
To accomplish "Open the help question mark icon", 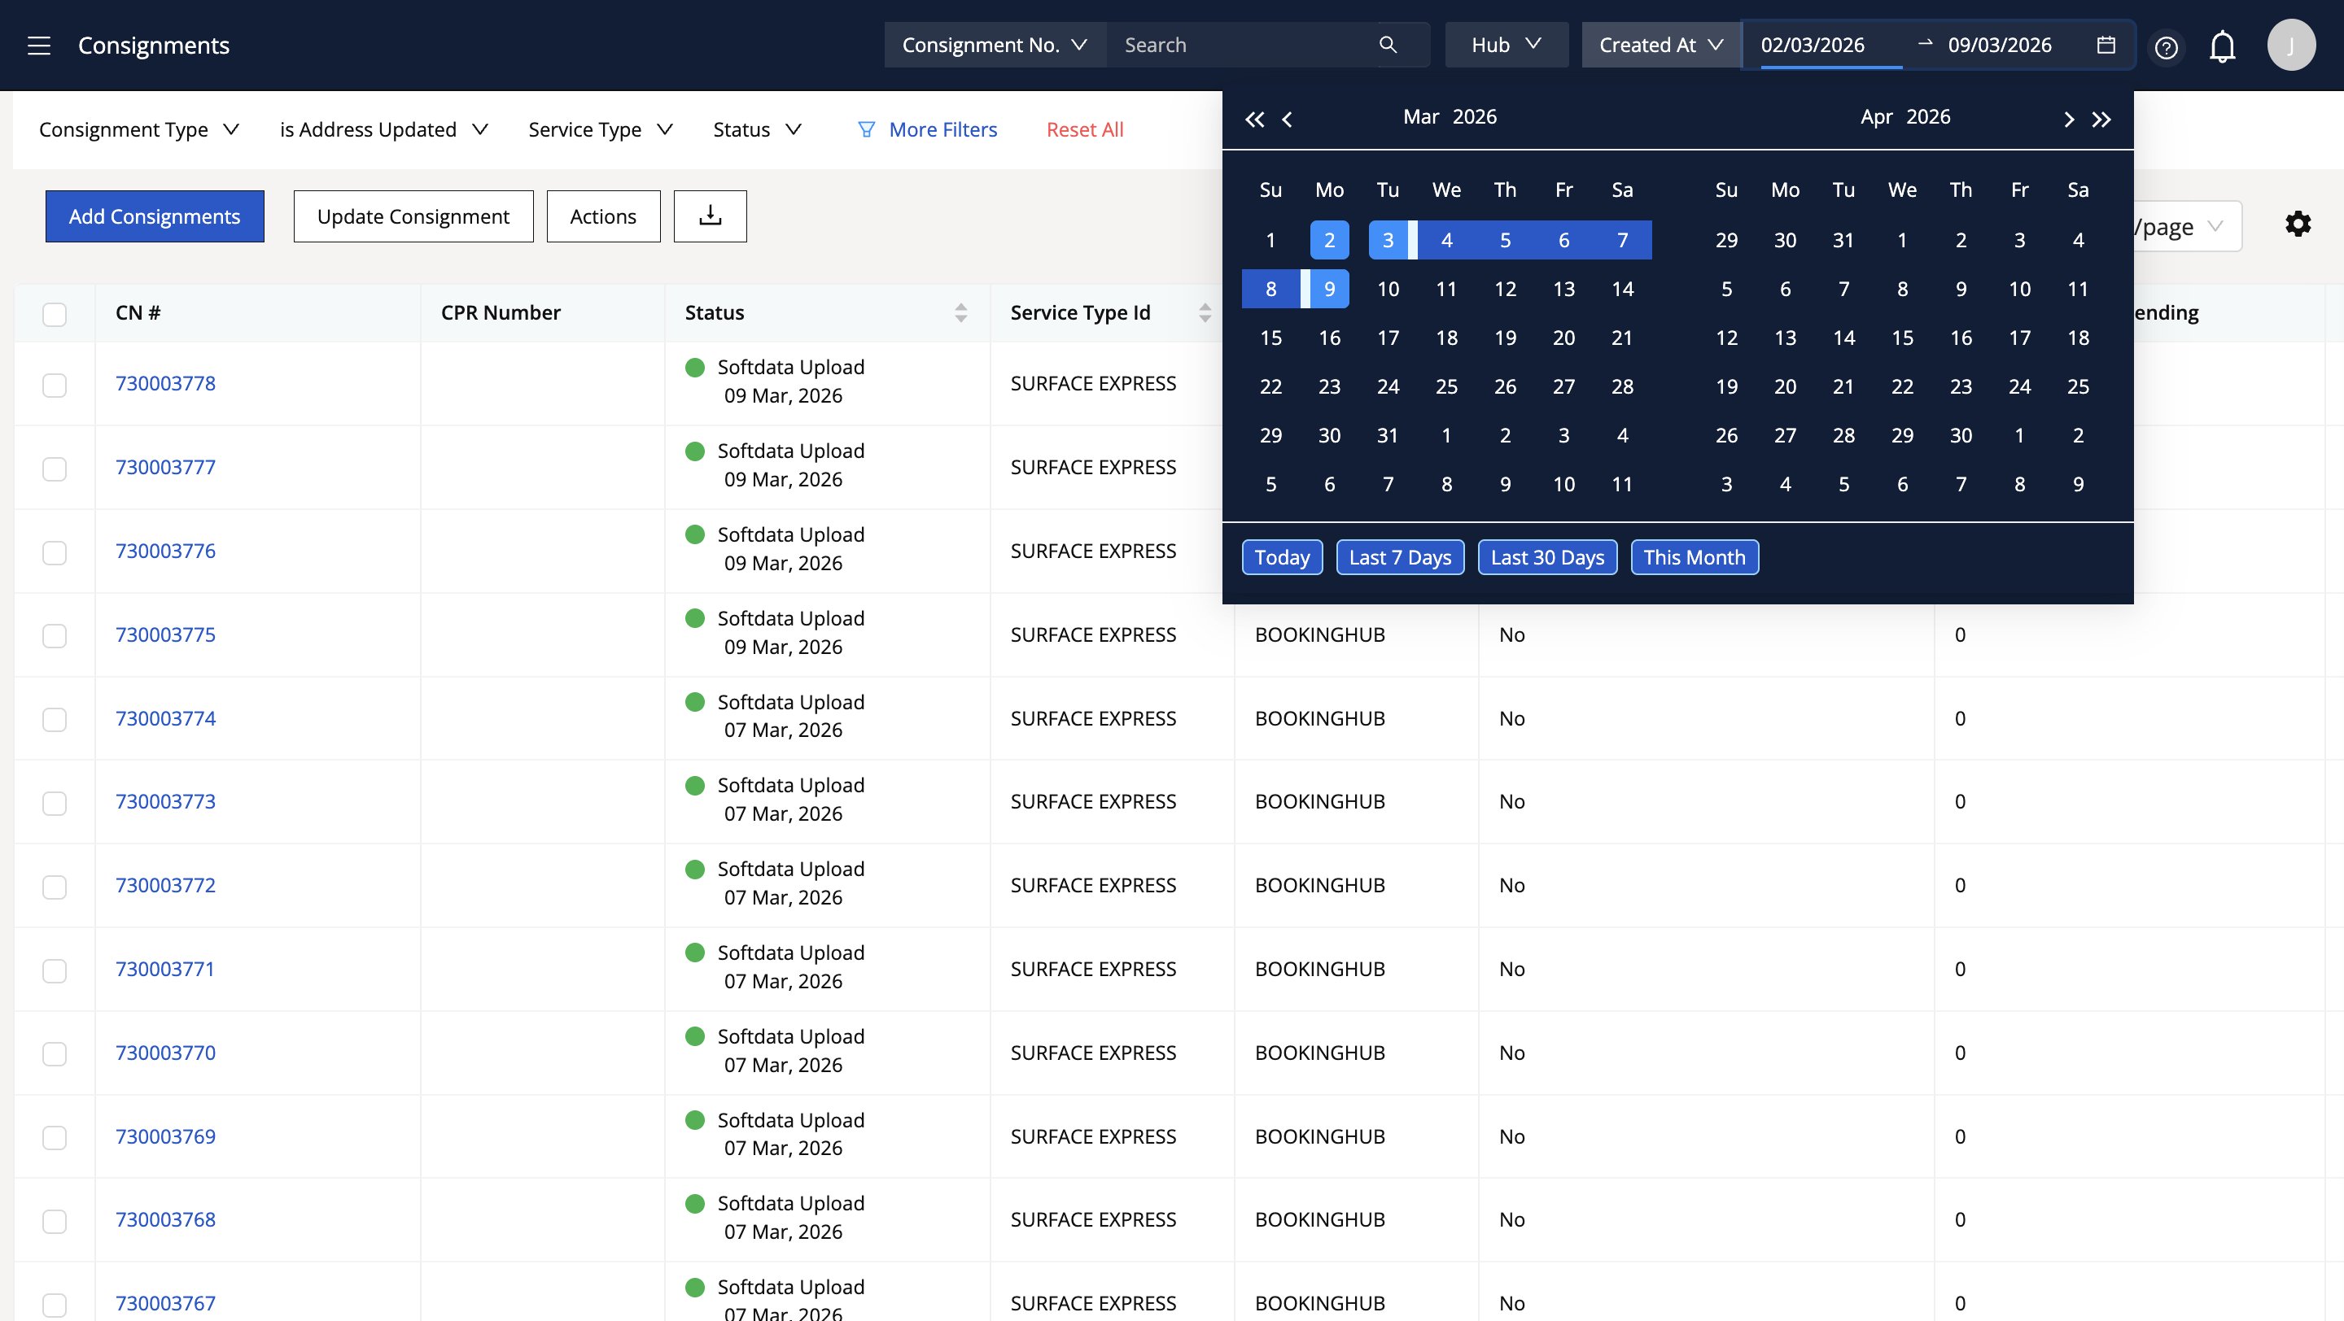I will (x=2166, y=46).
